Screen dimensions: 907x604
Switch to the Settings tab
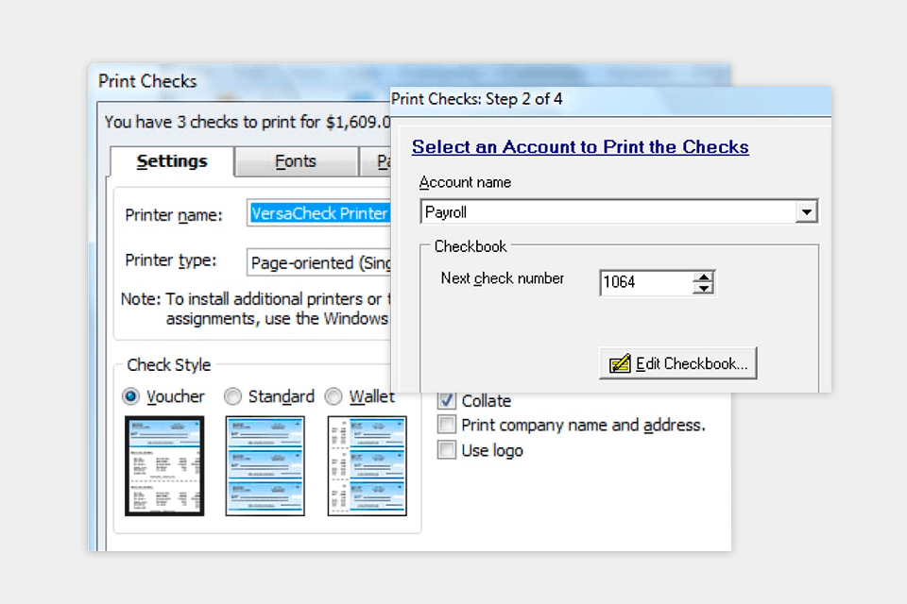tap(172, 161)
